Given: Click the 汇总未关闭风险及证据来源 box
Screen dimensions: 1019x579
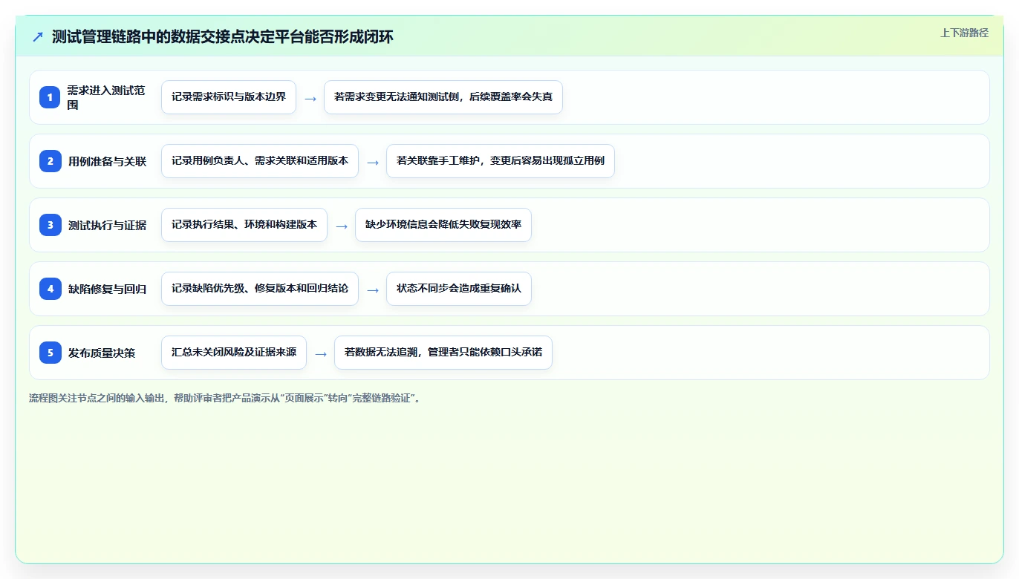Looking at the screenshot, I should tap(234, 353).
